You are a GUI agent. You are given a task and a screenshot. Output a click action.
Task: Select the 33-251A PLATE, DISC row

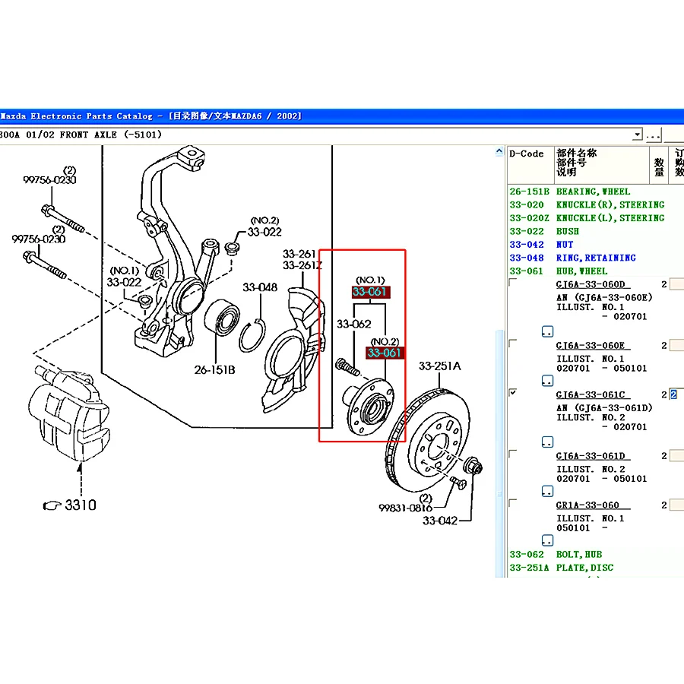coord(595,568)
